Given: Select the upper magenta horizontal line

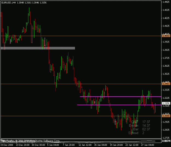Looking at the screenshot, I should 120,97.
